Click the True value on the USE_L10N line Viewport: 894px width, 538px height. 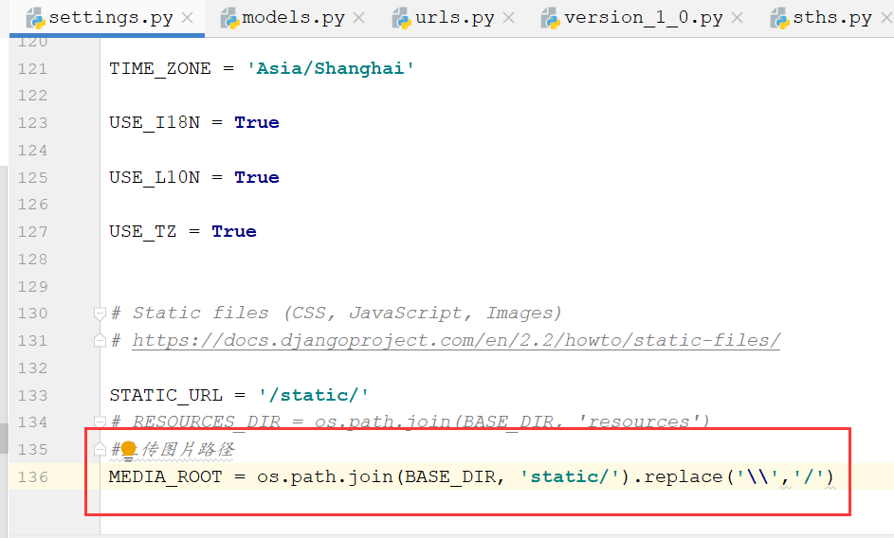257,178
